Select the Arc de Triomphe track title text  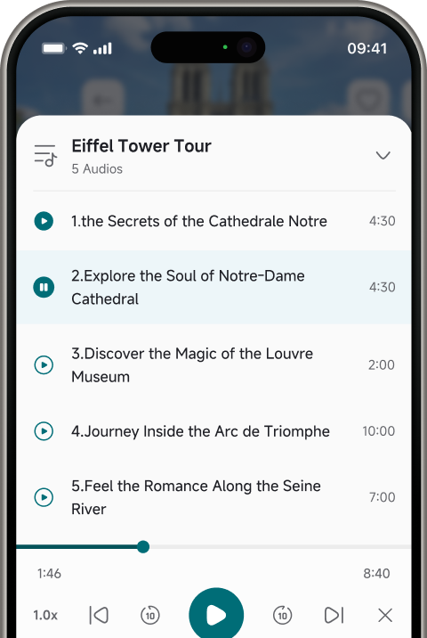click(x=201, y=431)
